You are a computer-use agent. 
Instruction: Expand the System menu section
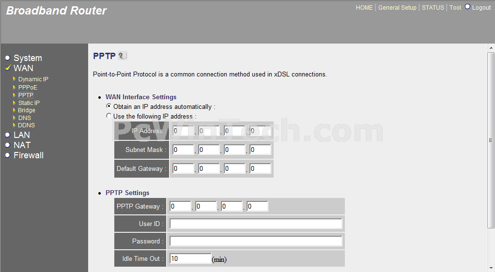pyautogui.click(x=28, y=58)
